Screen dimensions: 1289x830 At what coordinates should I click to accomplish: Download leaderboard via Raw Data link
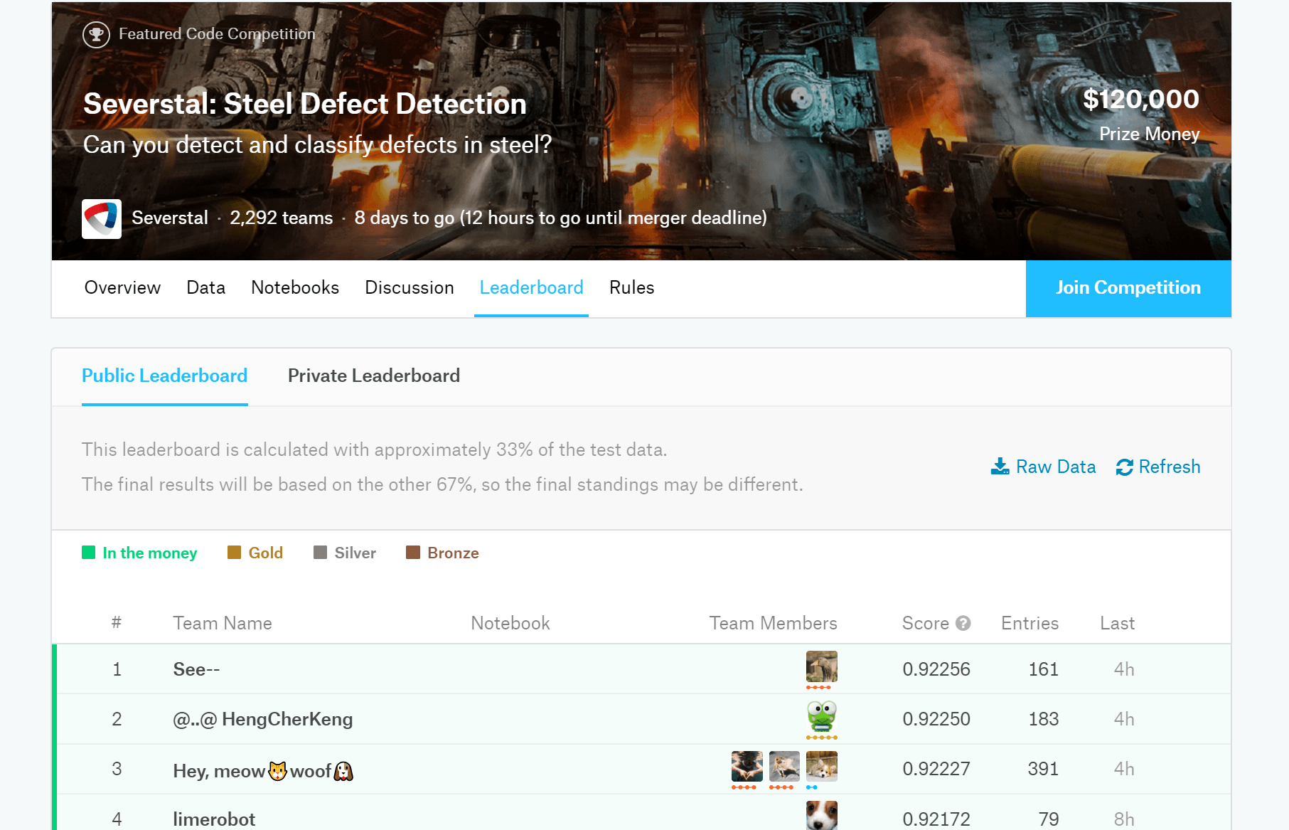(x=1056, y=467)
